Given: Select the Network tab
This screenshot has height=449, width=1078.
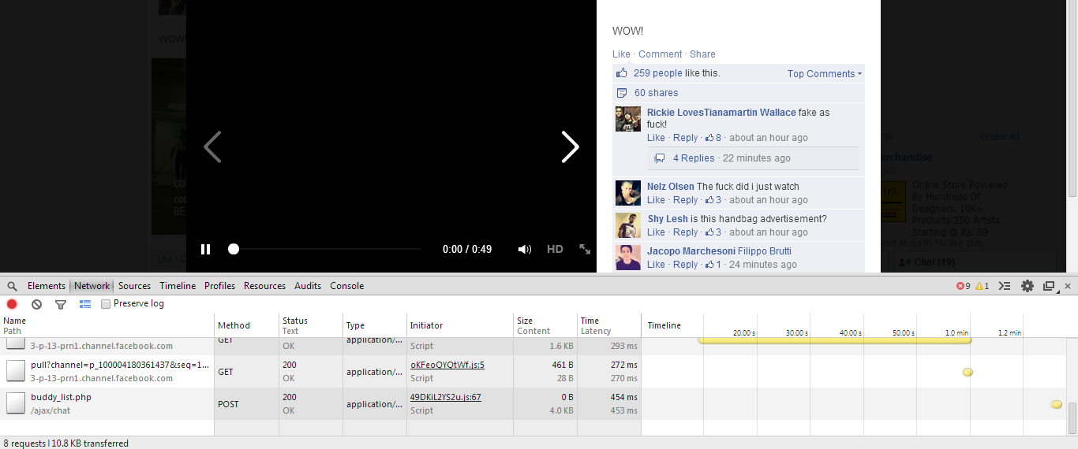Looking at the screenshot, I should click(x=92, y=286).
